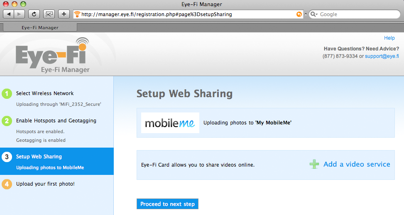404x215 pixels.
Task: Open the web clip scissors button
Action: pos(49,14)
